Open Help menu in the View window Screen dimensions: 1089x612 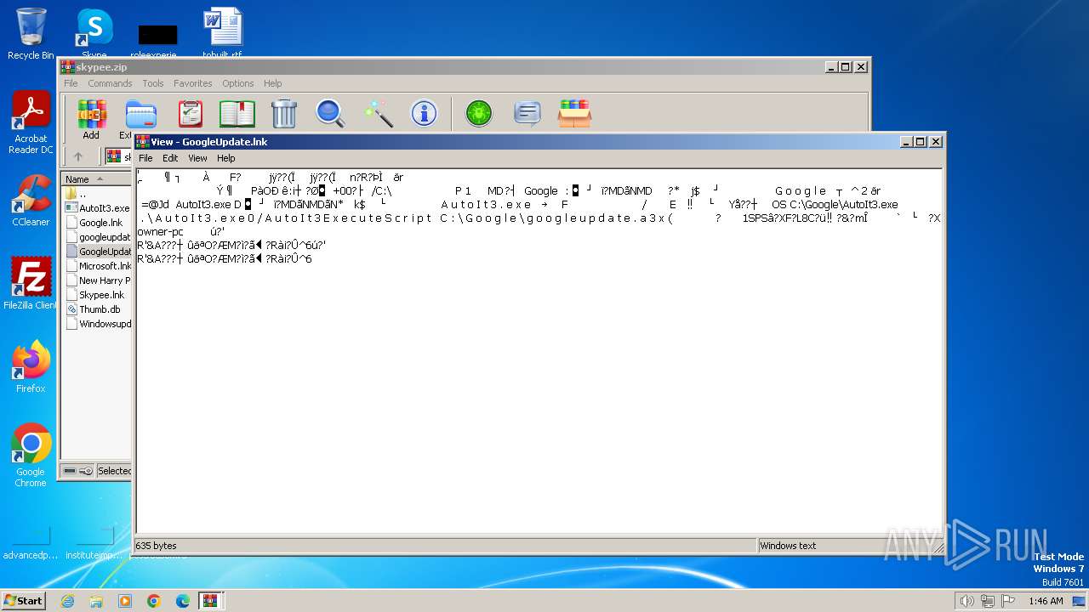point(225,158)
